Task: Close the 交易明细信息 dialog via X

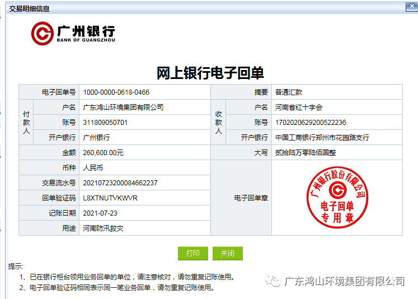Action: click(412, 6)
